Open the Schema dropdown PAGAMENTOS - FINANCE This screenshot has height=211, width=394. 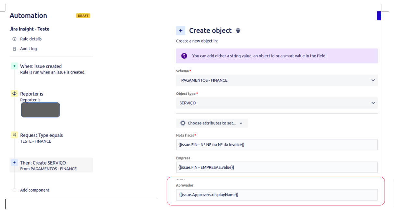click(277, 80)
